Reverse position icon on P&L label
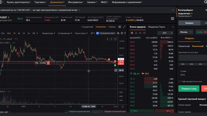This screenshot has width=207, height=116. click(58, 63)
